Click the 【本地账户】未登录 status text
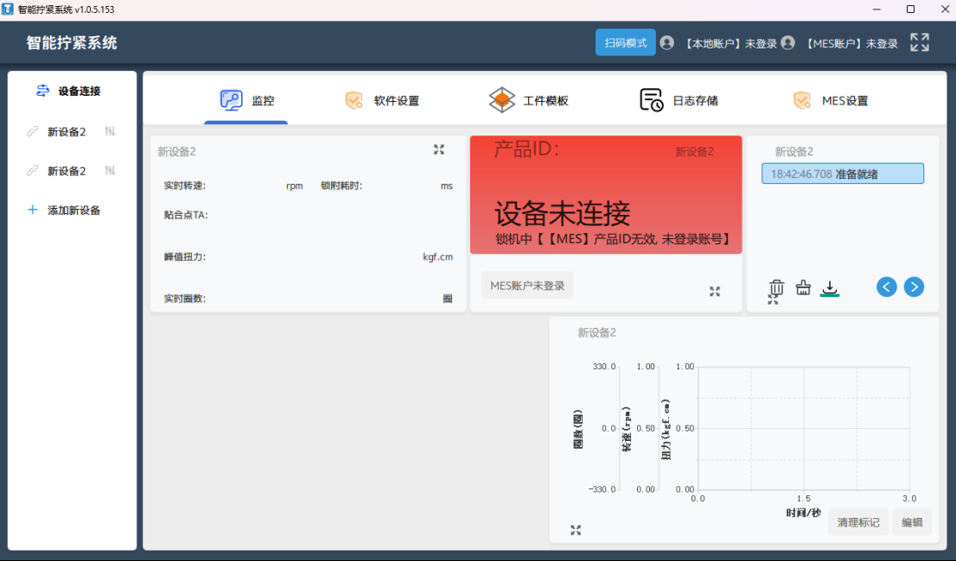956x561 pixels. 730,43
